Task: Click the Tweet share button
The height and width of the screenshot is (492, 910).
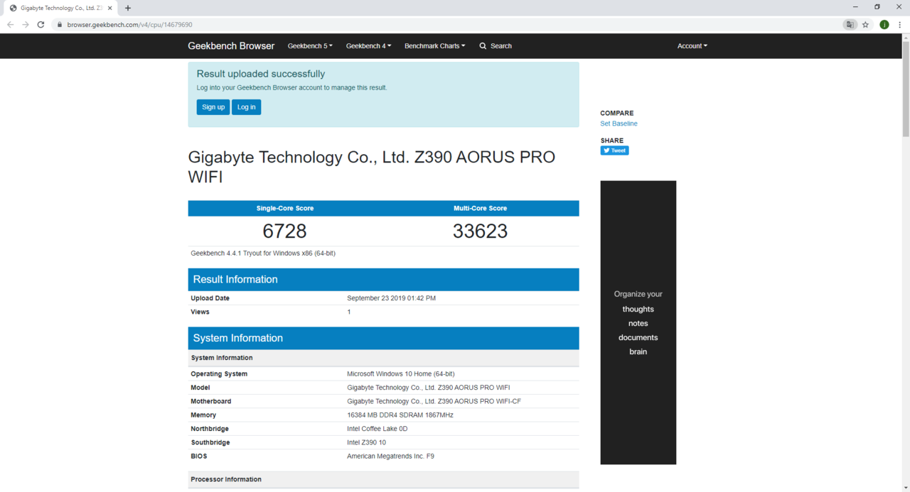Action: tap(615, 151)
